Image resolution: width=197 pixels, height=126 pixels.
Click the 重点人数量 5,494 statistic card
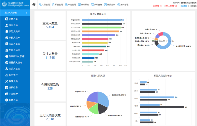pos(50,25)
